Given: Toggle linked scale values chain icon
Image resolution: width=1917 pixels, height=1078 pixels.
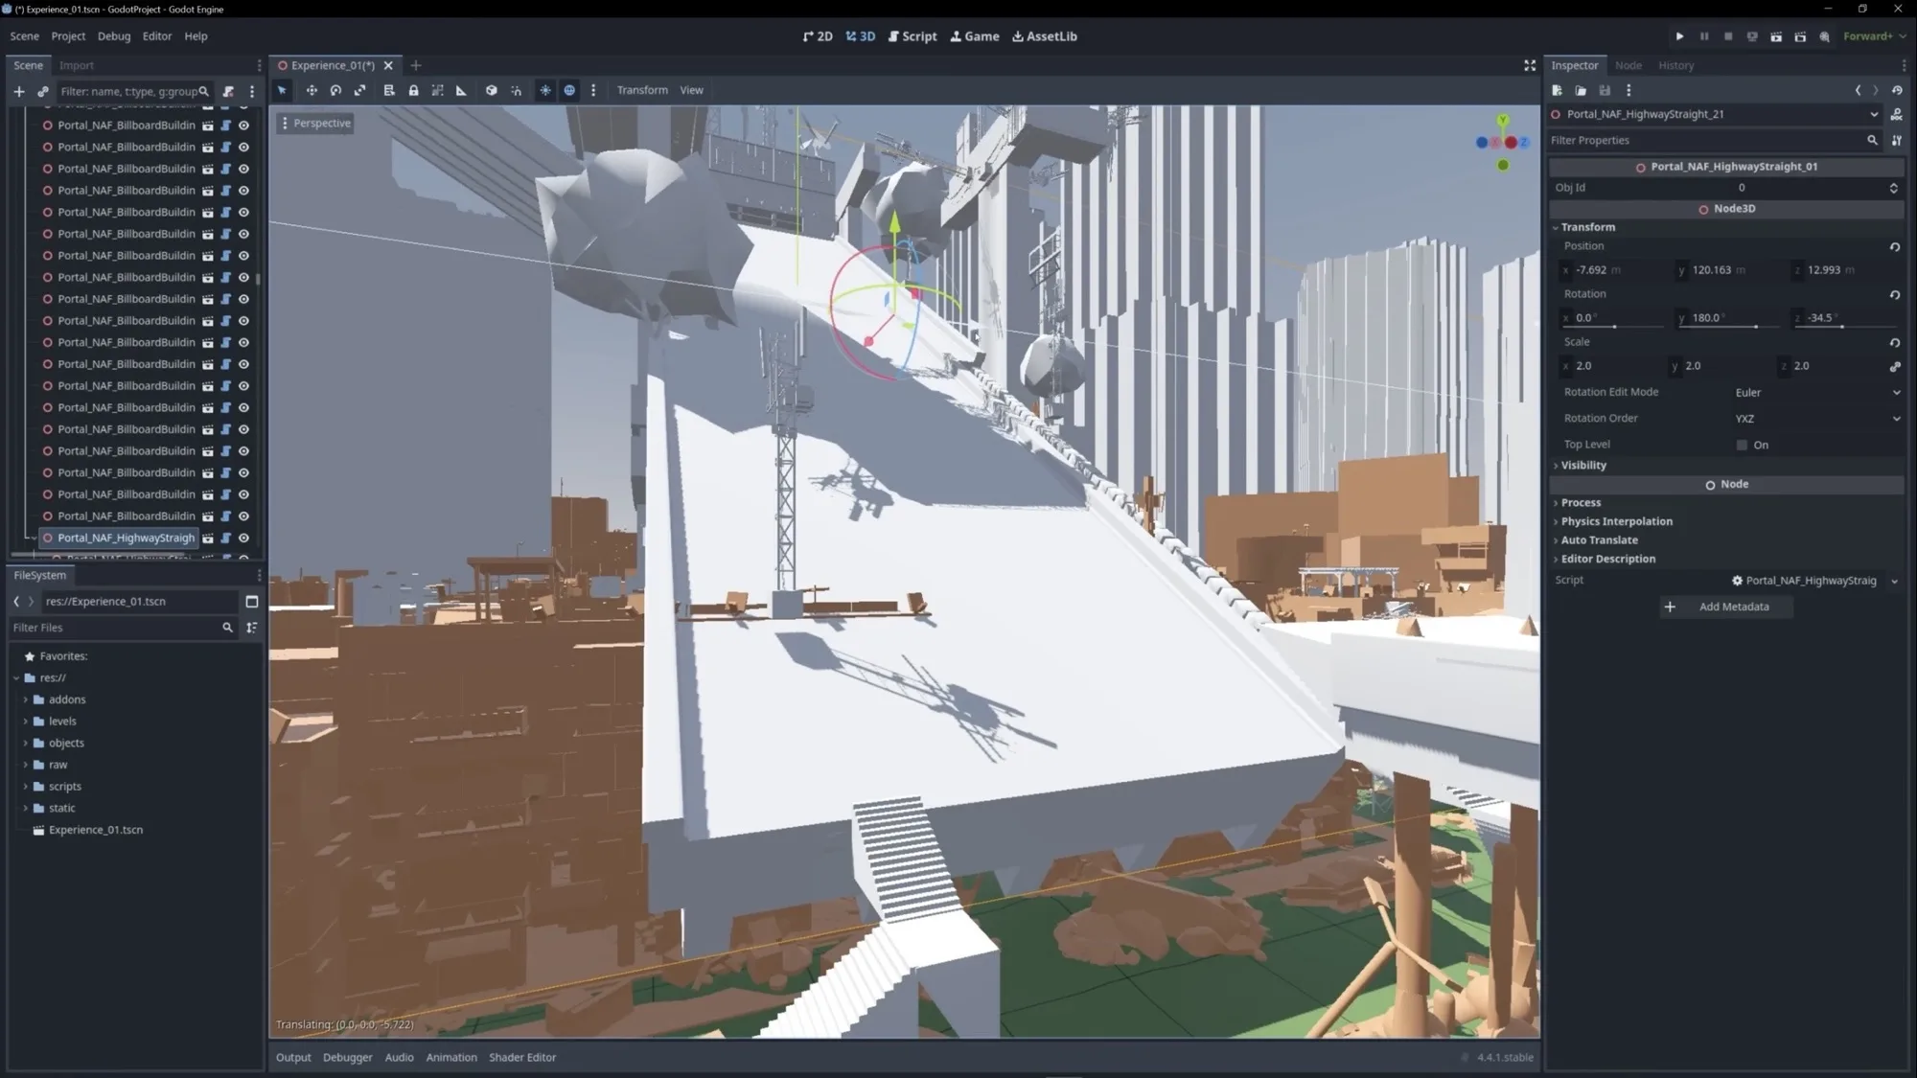Looking at the screenshot, I should coord(1894,366).
